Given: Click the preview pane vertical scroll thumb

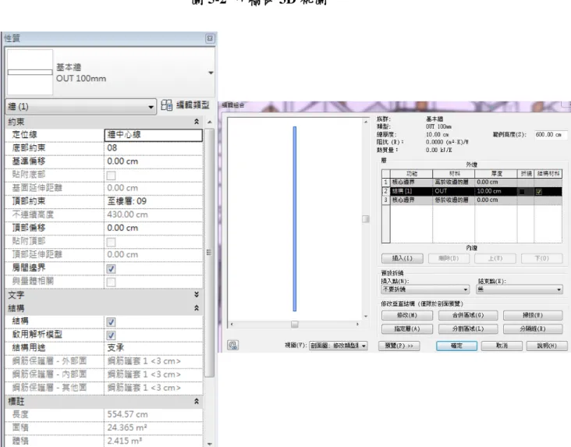Looking at the screenshot, I should click(x=366, y=219).
